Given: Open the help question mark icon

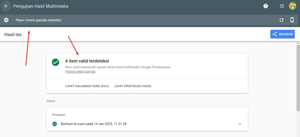Looking at the screenshot, I should tap(265, 6).
